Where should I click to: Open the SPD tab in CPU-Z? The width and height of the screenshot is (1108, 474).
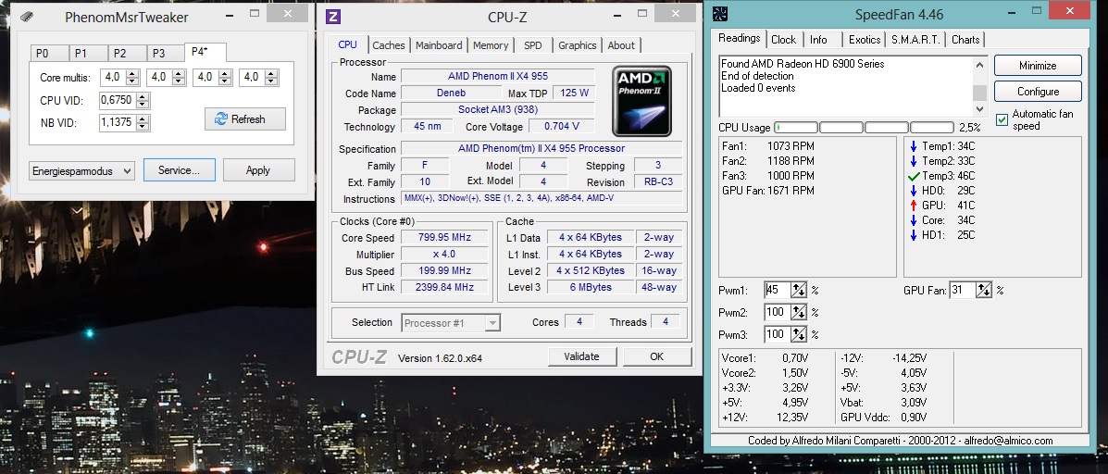pyautogui.click(x=533, y=45)
